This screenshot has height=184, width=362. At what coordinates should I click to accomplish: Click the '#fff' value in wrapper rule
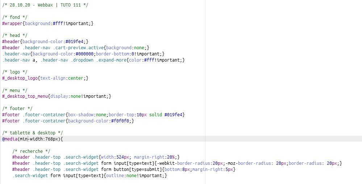tap(58, 23)
